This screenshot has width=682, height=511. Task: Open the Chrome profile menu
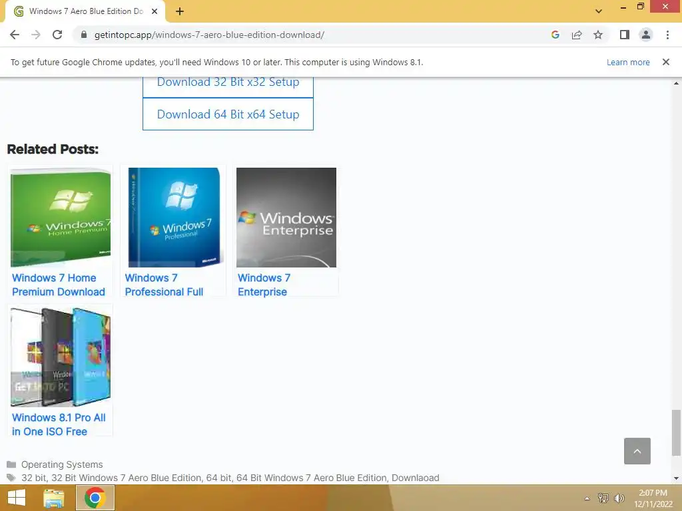click(646, 35)
